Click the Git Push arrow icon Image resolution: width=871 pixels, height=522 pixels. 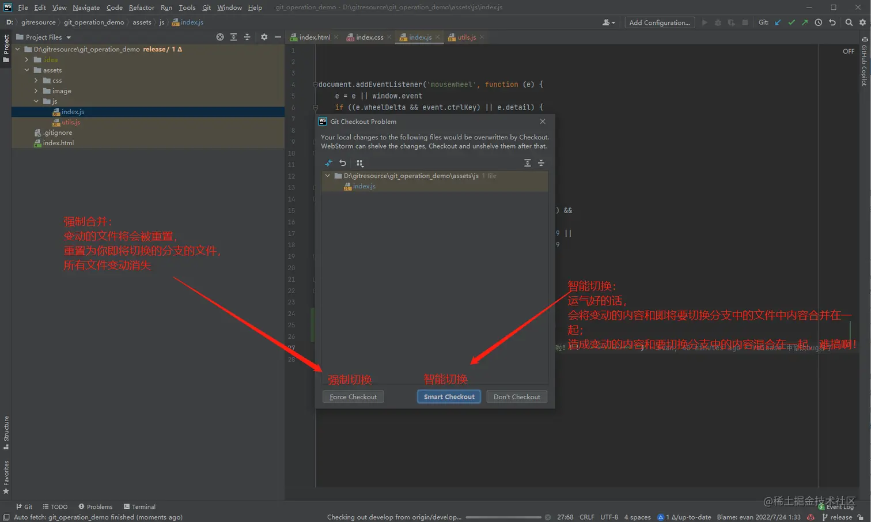[x=805, y=22]
